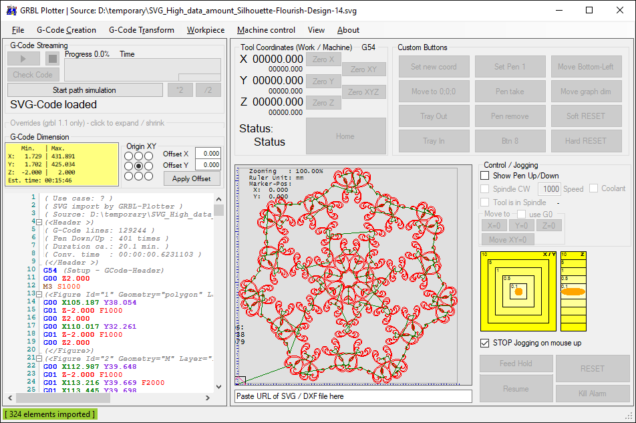Select the center Origin XY radio button

point(139,166)
